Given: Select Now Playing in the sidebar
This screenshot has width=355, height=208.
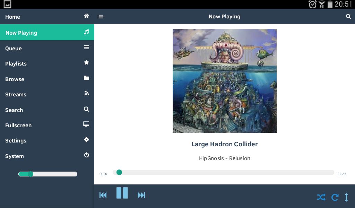Looking at the screenshot, I should click(47, 32).
